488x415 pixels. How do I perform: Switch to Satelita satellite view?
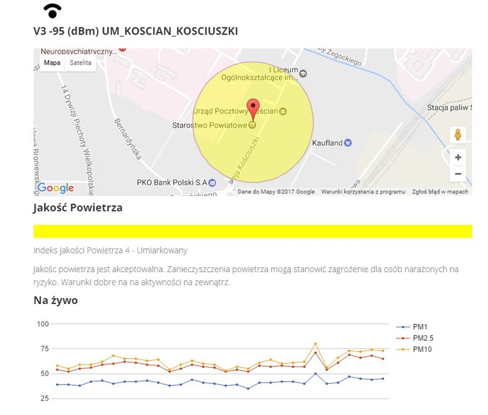click(80, 63)
